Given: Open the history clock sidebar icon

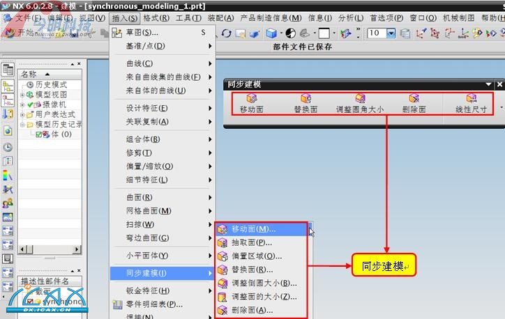Looking at the screenshot, I should click(8, 147).
